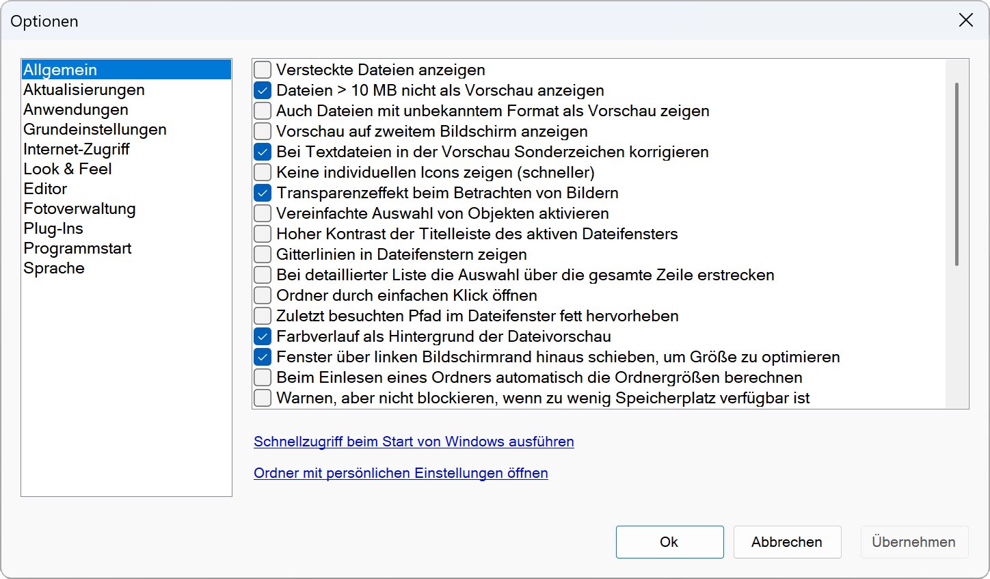Click 'Schnellzugriff beim Start von Windows ausführen' link
990x579 pixels.
(414, 442)
